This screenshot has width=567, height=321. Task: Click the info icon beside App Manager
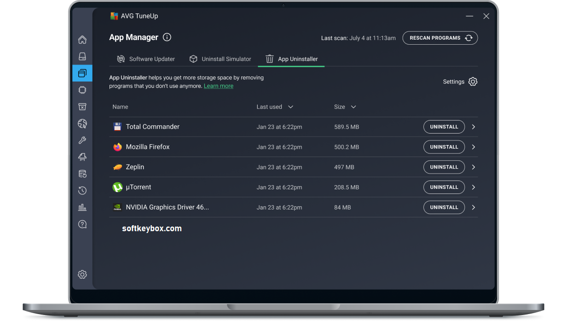[167, 37]
